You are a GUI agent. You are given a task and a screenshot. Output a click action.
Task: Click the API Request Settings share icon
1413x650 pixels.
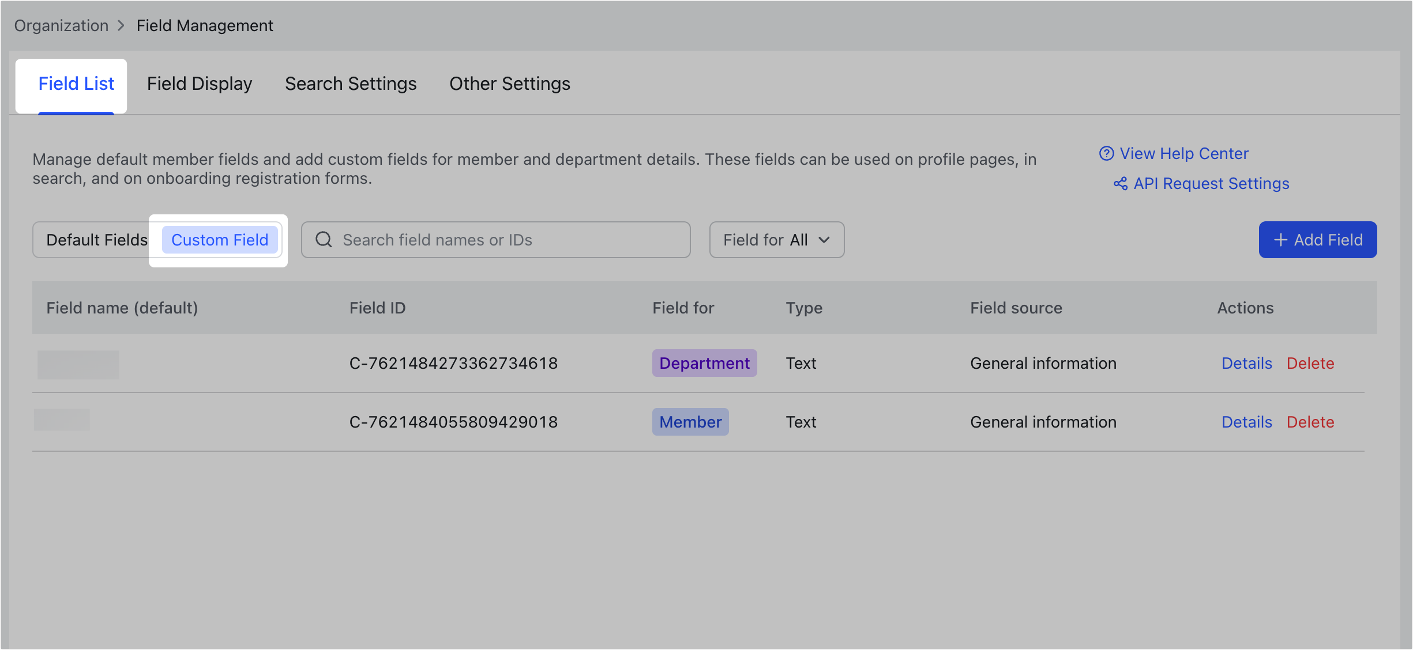pos(1121,183)
